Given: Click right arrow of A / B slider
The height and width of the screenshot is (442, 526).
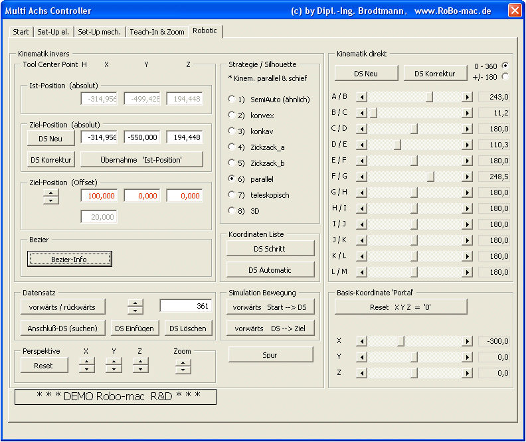Looking at the screenshot, I should click(468, 97).
